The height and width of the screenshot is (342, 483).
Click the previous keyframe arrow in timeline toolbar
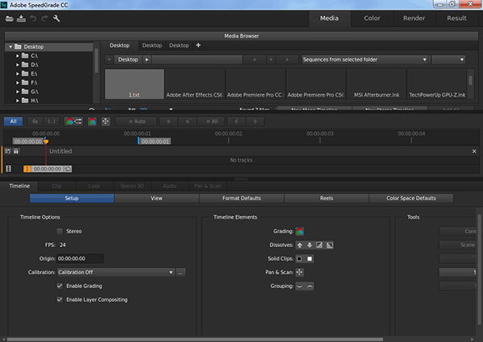point(236,122)
